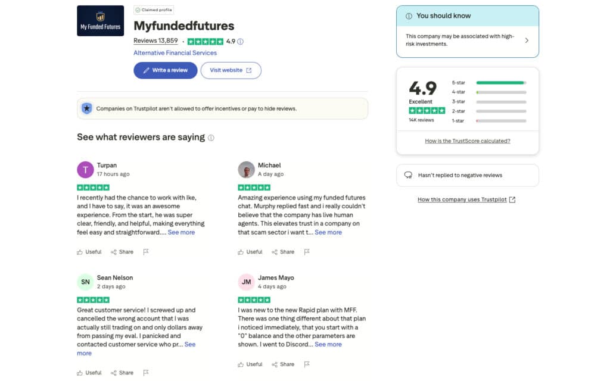Click the Visit website button

click(x=231, y=70)
